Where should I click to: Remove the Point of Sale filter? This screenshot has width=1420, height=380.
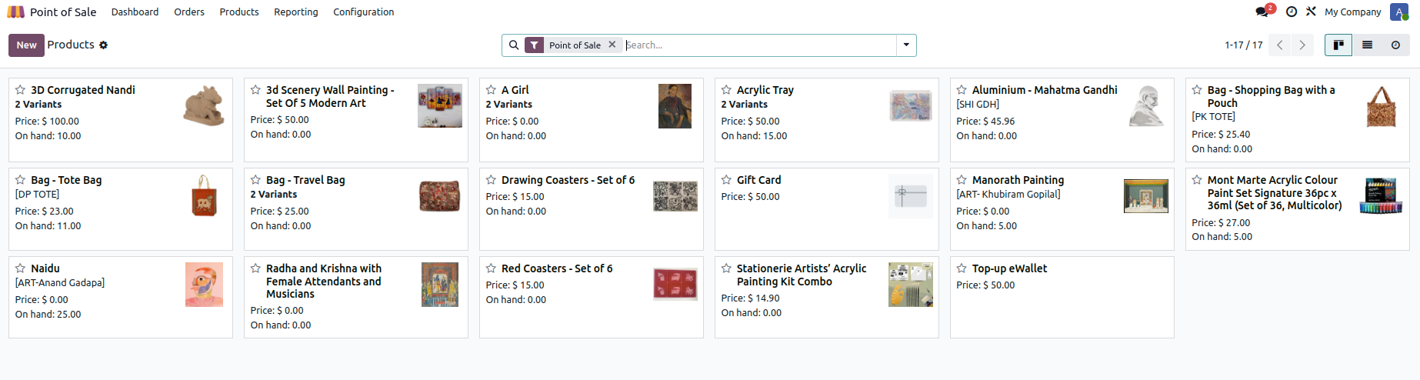point(612,45)
